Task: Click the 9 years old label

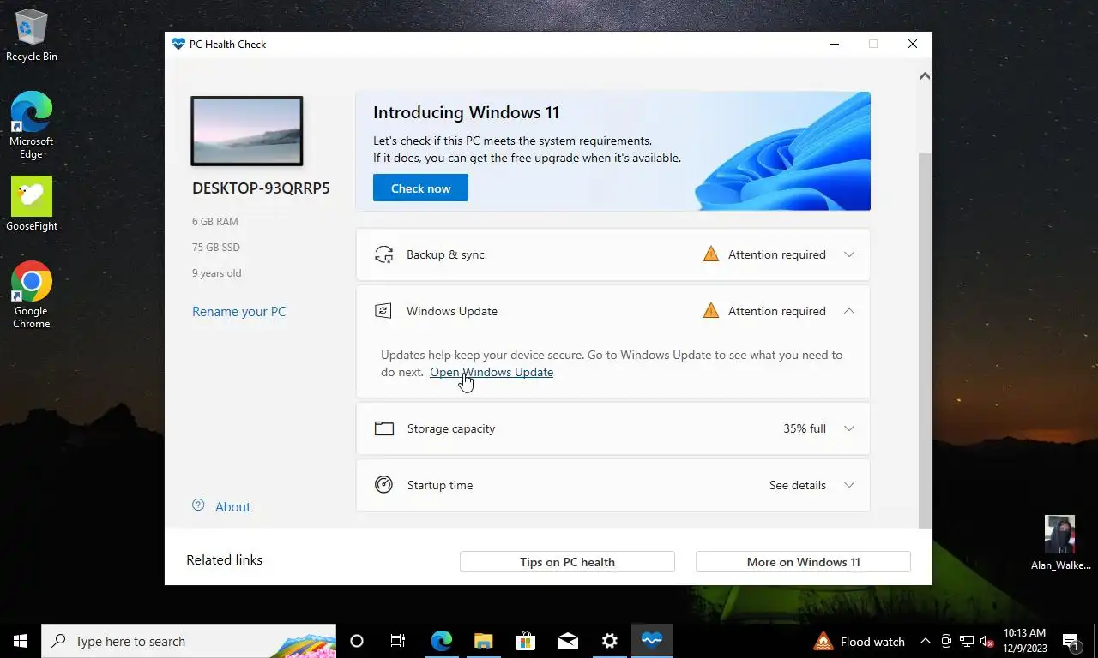Action: tap(217, 273)
